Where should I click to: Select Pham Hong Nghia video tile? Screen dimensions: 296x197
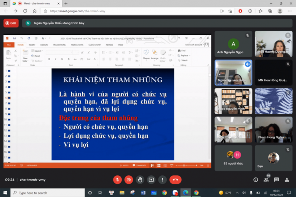(x=274, y=130)
